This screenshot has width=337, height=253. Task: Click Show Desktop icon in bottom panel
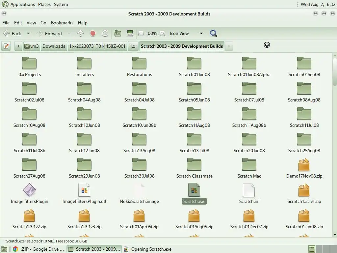[x=4, y=249]
